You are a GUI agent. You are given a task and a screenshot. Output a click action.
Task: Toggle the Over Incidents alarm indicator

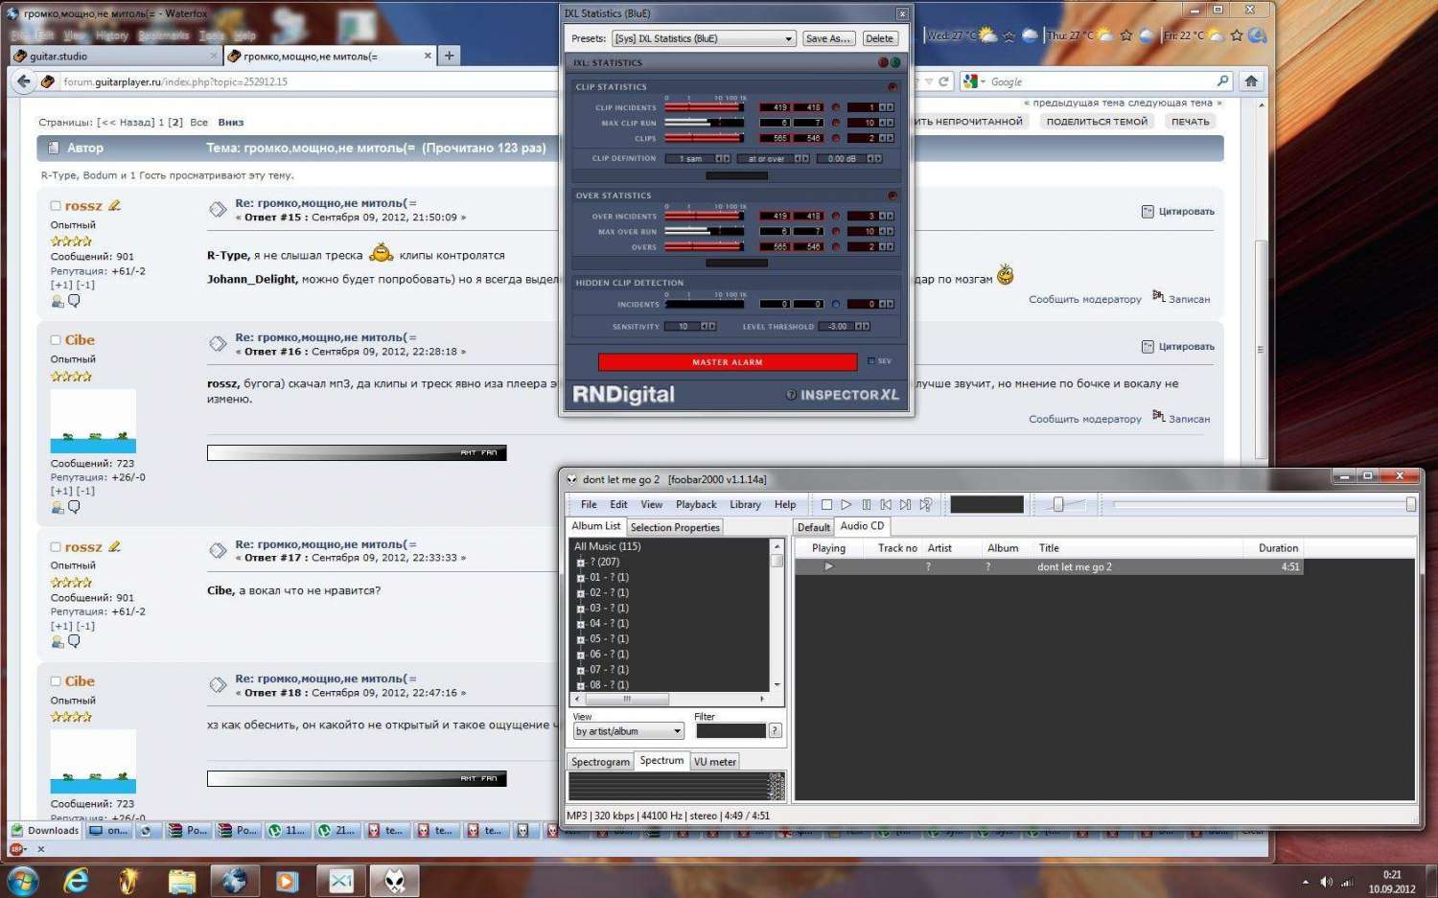835,216
